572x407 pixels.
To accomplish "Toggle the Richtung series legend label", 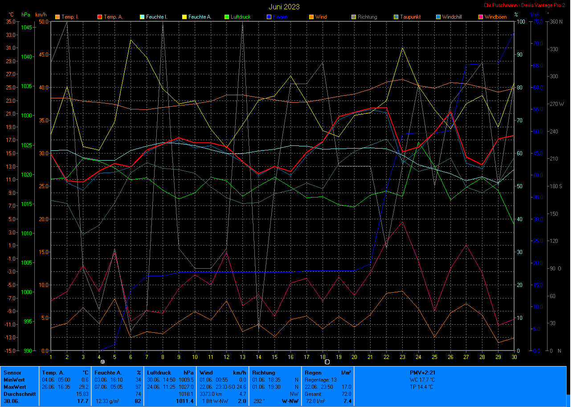I will point(367,17).
